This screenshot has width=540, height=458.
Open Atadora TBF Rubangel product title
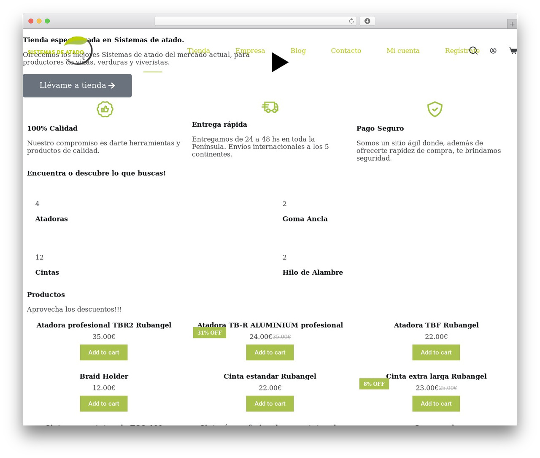[436, 325]
